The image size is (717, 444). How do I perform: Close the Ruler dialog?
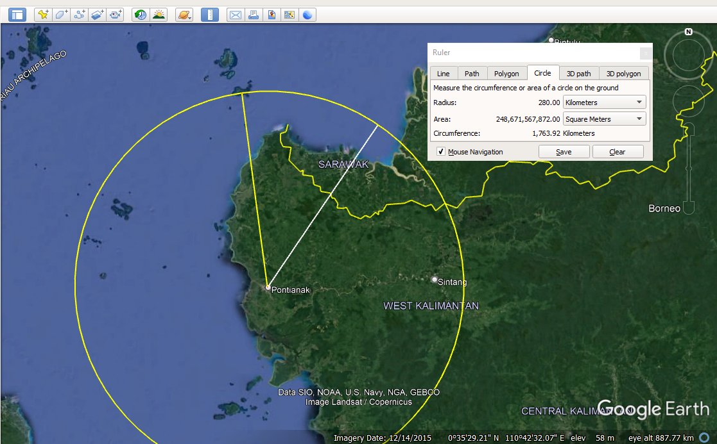coord(646,53)
